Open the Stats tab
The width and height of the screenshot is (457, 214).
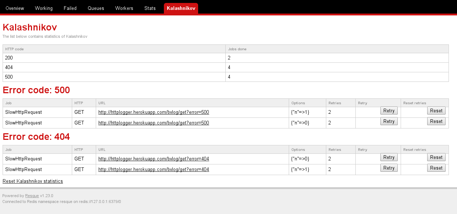click(x=150, y=8)
